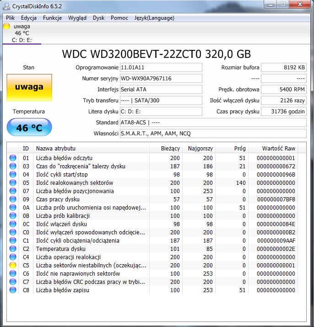Click blue orb for 0A Liczba prób uruchomienia osi
314x327 pixels.
[13, 207]
